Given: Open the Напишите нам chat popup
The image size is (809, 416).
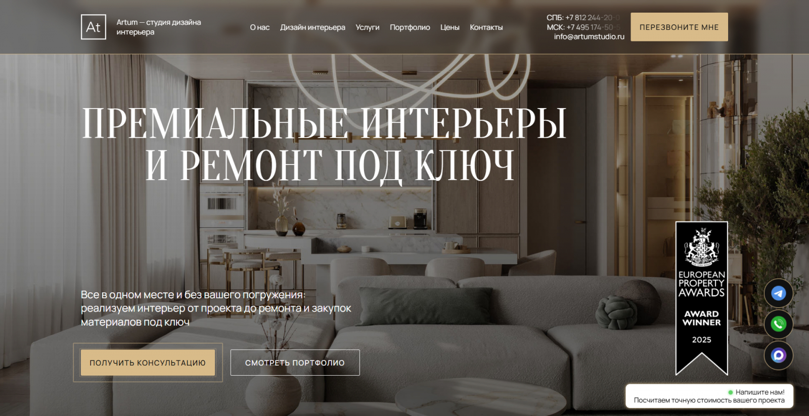Looking at the screenshot, I should click(709, 396).
